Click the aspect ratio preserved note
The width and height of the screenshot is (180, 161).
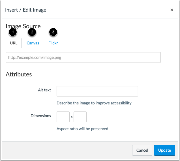pos(82,129)
